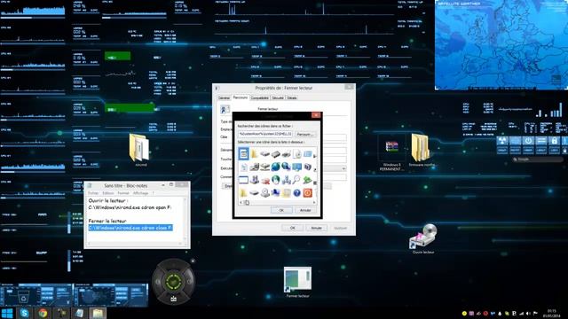Confirm icon choice with the dialog's OK
Viewport: 568px width, 319px height.
[281, 210]
